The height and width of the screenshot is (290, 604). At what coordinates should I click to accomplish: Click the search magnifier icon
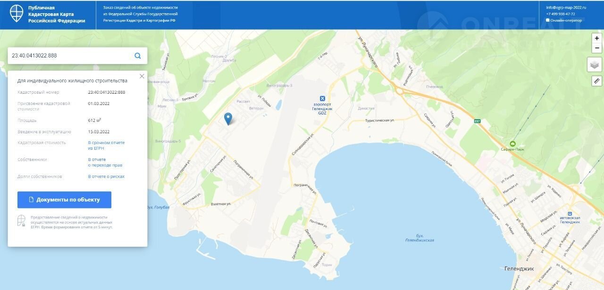tap(138, 56)
